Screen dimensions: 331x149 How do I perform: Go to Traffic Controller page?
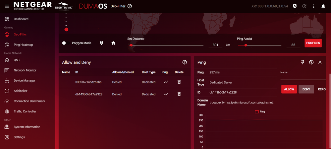click(x=25, y=111)
